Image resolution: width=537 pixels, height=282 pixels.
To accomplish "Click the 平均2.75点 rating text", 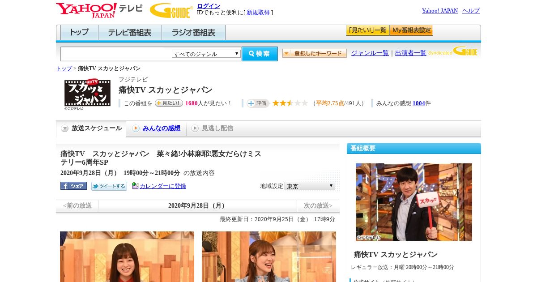I will point(330,103).
